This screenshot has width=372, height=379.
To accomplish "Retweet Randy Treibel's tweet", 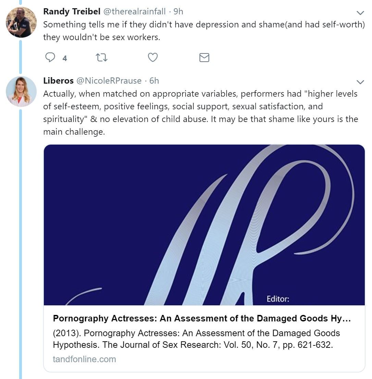I will [x=102, y=58].
